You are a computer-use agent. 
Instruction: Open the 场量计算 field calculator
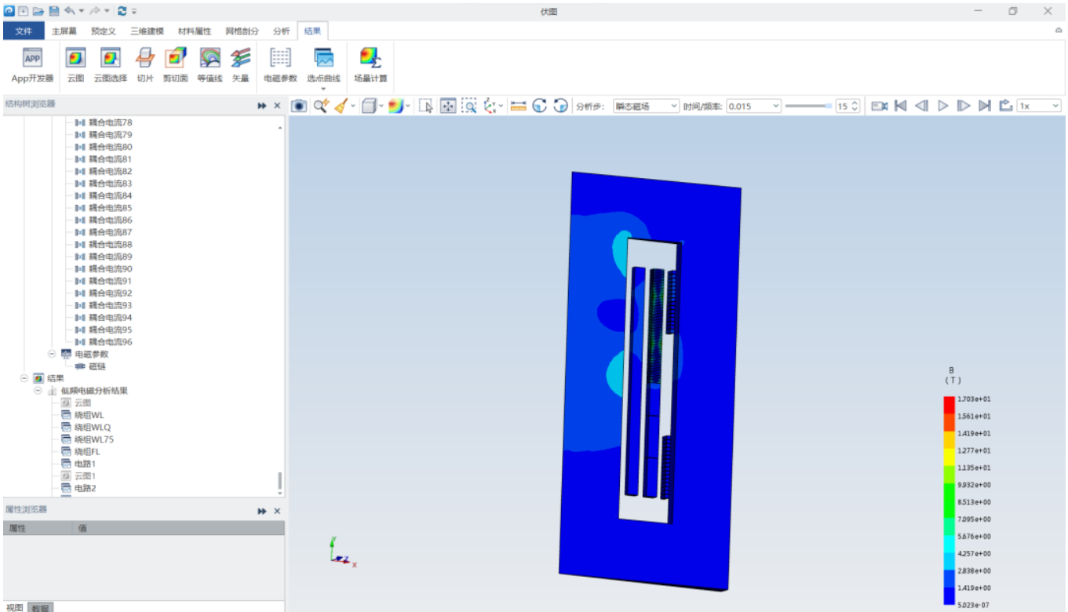(x=370, y=64)
